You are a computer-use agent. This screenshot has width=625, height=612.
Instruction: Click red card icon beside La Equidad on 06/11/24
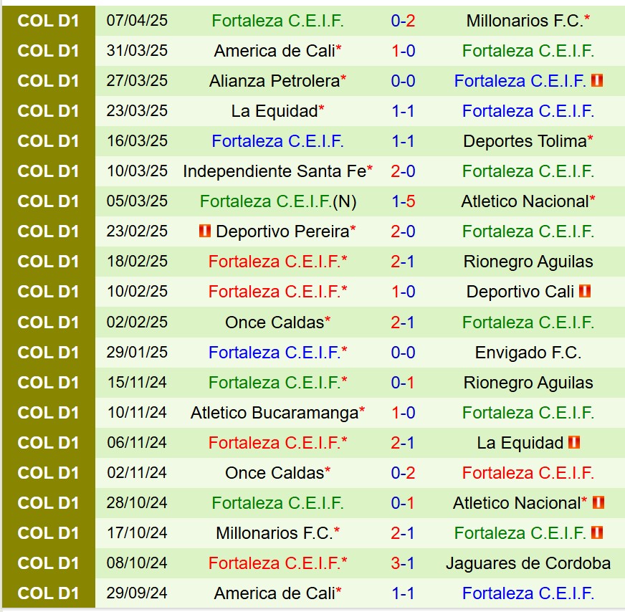[x=574, y=443]
